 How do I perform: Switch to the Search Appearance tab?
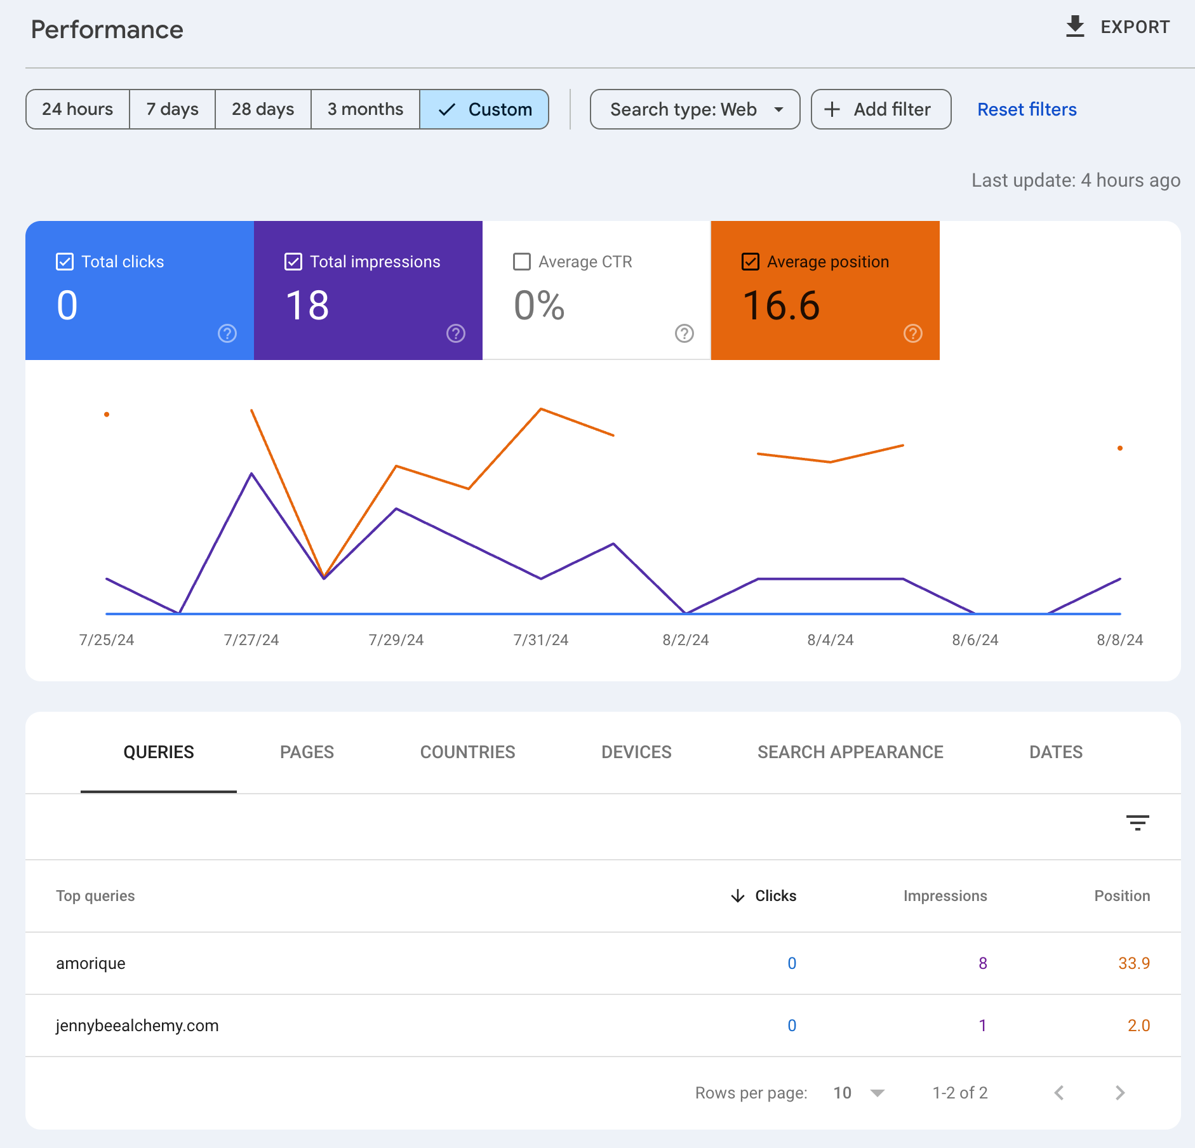(850, 752)
